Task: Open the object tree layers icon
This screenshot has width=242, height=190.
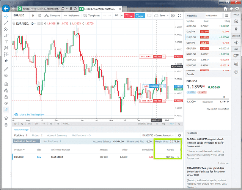Action: click(x=6, y=118)
